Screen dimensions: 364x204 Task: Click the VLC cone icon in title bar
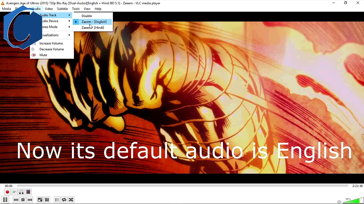3,3
